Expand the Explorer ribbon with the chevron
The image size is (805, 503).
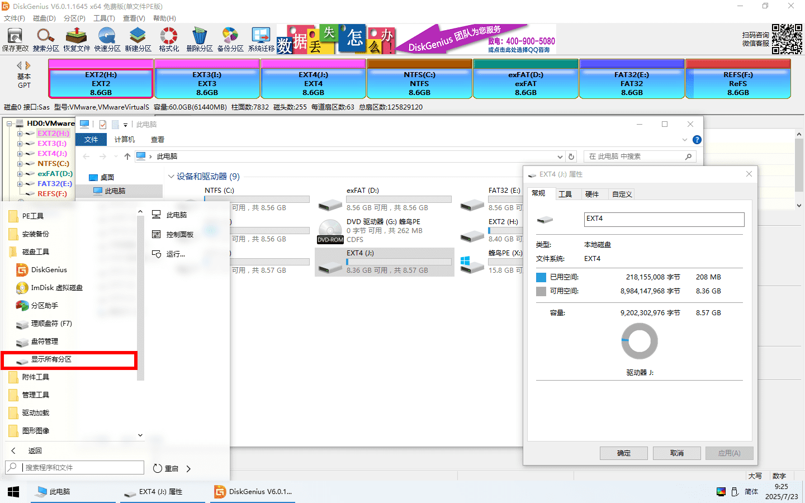685,140
